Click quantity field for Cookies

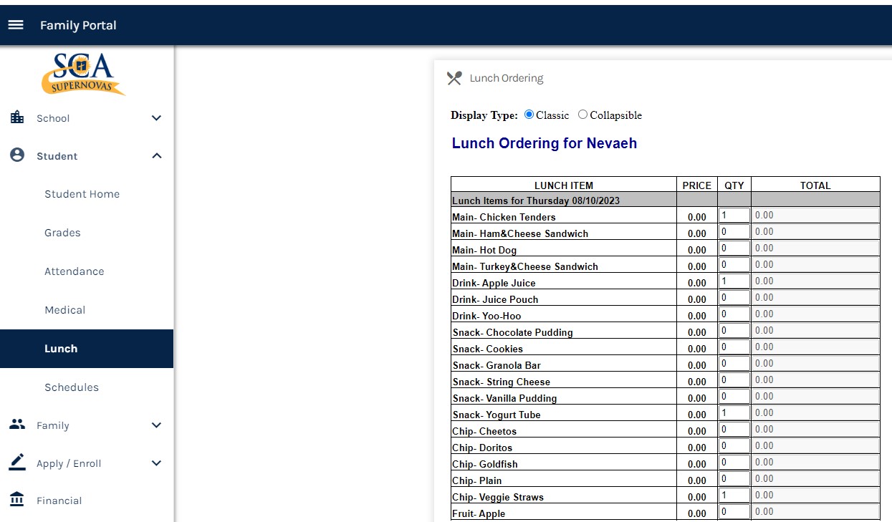click(x=734, y=347)
